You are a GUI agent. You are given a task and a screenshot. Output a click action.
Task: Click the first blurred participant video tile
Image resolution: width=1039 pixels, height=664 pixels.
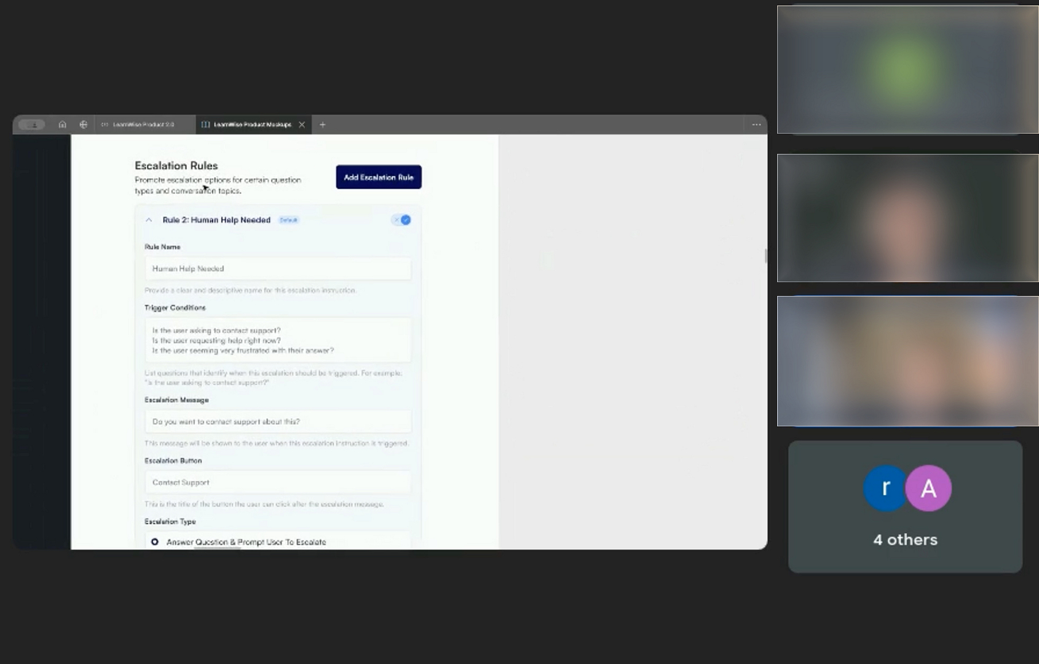(907, 69)
